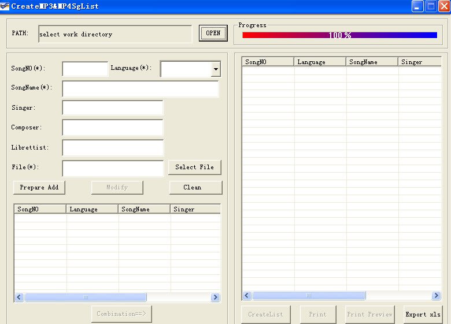This screenshot has height=324, width=451.
Task: Click left arrow of right table scrollbar
Action: click(247, 296)
